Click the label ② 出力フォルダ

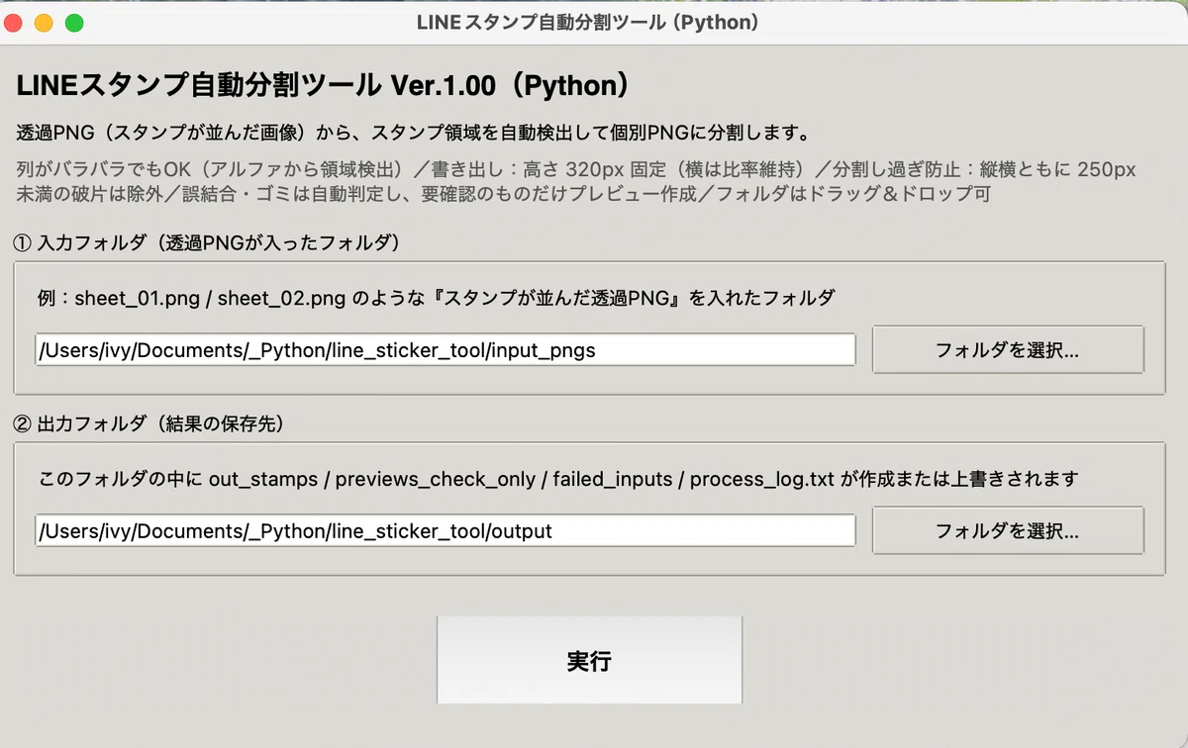click(149, 423)
